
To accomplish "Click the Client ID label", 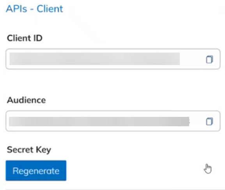I will (x=25, y=38).
